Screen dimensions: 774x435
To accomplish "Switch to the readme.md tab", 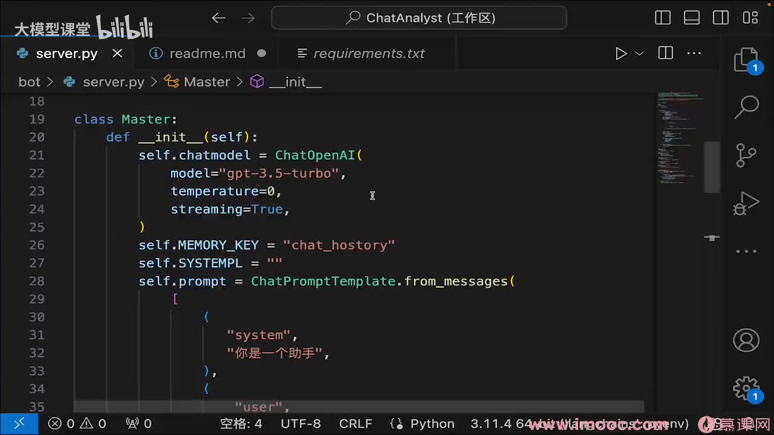I will click(207, 53).
